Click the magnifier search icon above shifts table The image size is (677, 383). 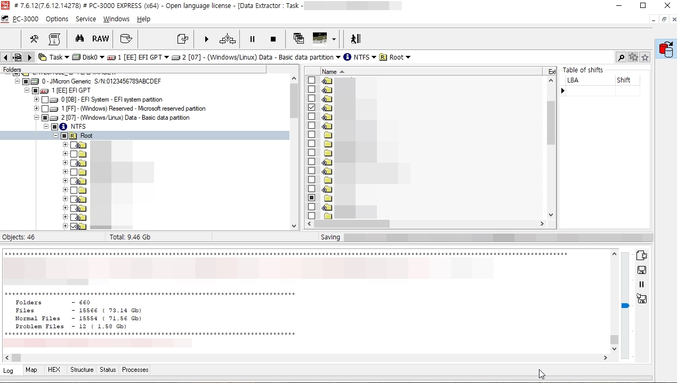[x=621, y=57]
